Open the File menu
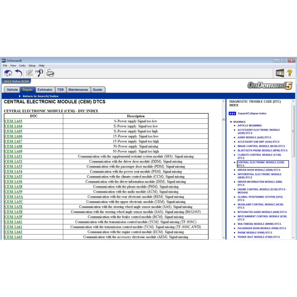Image resolution: width=297 pixels, height=297 pixels. [x=5, y=65]
